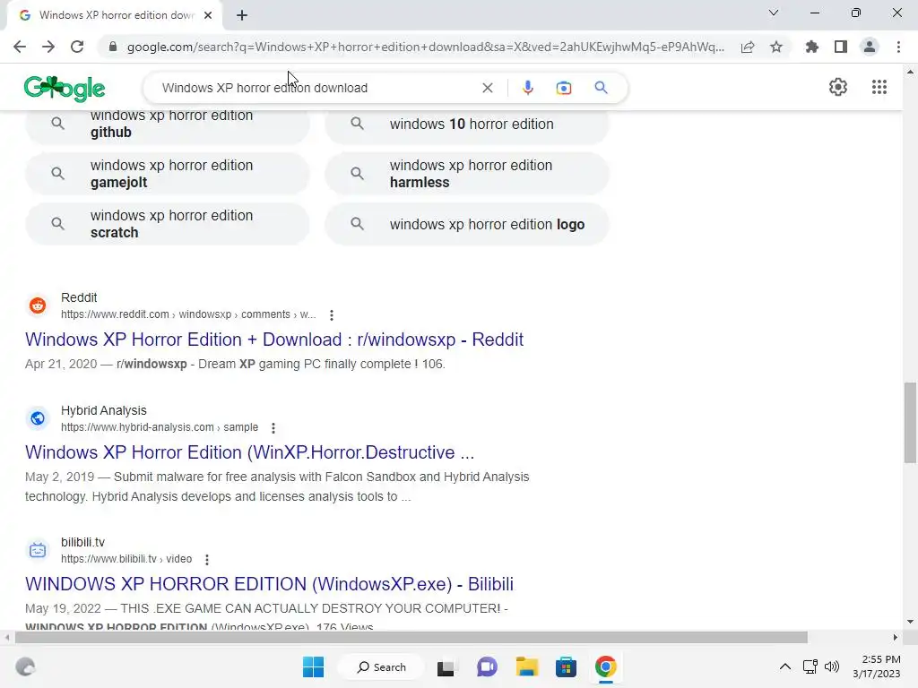This screenshot has width=918, height=688.
Task: Open network status tray icon
Action: click(x=810, y=666)
